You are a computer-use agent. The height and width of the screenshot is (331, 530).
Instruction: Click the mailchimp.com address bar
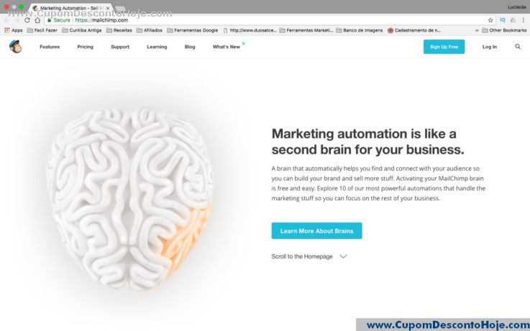pos(270,20)
